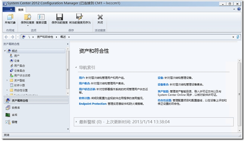Collapse the 导航索引 section
This screenshot has height=141, width=245.
pyautogui.click(x=76, y=67)
